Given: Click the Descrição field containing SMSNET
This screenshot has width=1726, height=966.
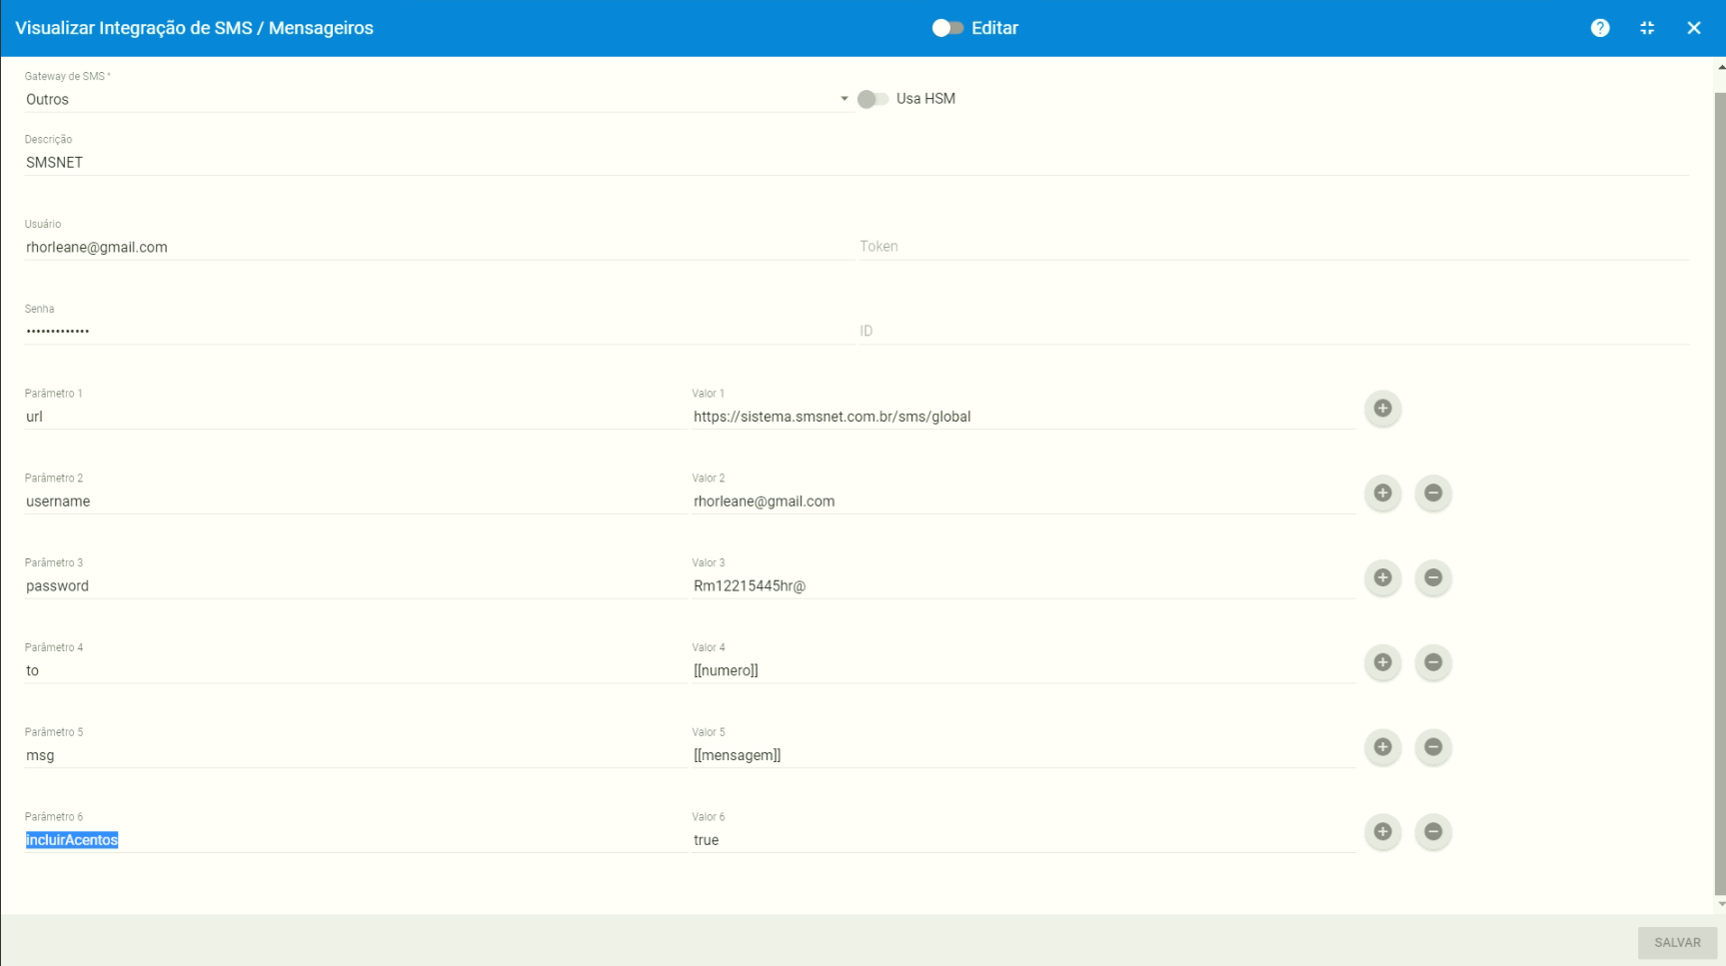Looking at the screenshot, I should click(856, 162).
